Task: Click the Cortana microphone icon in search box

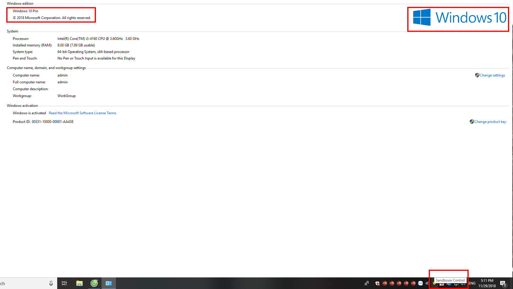Action: (51, 283)
